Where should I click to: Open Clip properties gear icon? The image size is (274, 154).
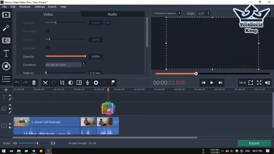pos(96,83)
